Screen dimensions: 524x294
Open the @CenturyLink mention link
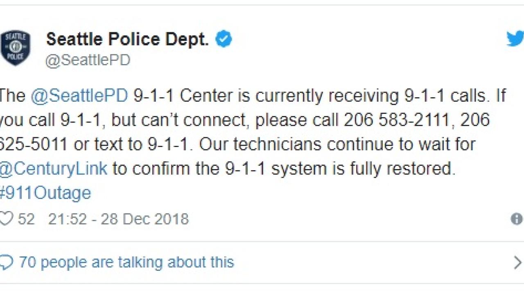click(x=54, y=168)
